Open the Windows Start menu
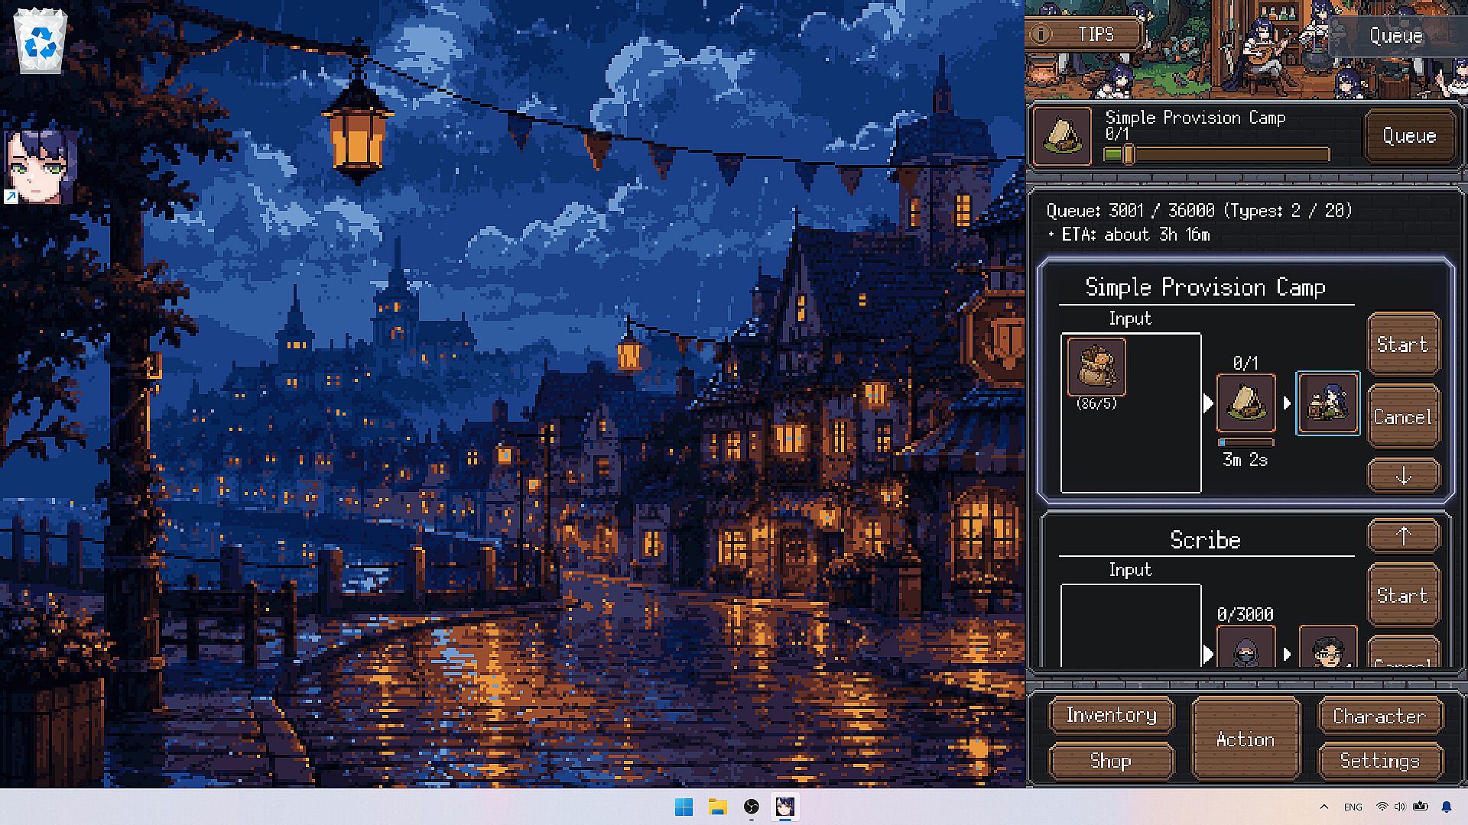The image size is (1468, 825). [x=684, y=807]
